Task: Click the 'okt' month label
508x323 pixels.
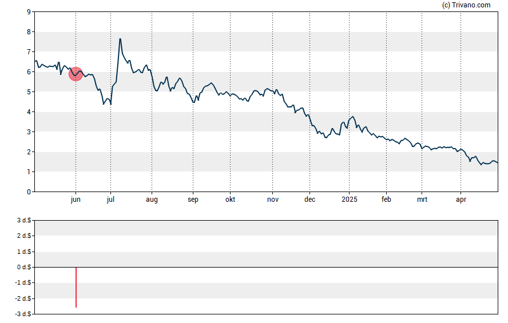Action: pyautogui.click(x=231, y=200)
